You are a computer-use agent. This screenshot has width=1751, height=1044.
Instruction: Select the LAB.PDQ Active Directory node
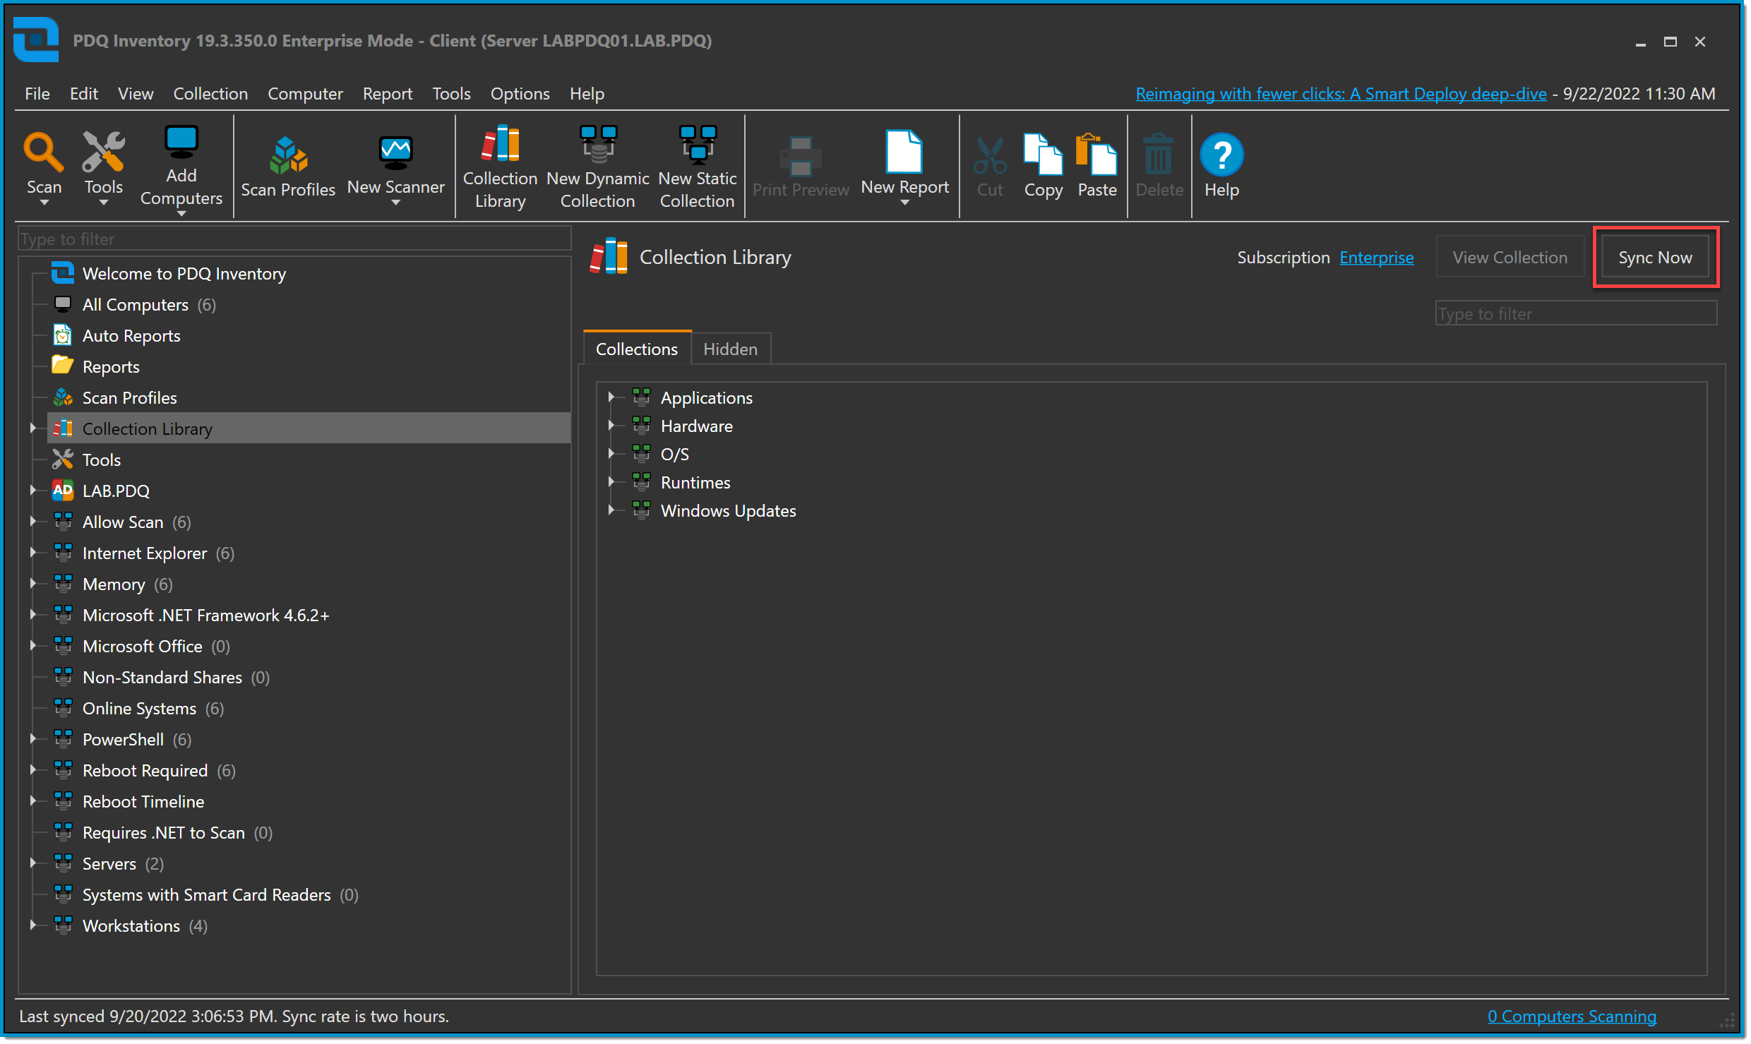pos(115,491)
